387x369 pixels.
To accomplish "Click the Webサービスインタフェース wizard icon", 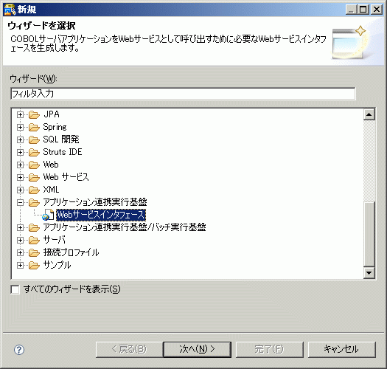I will pyautogui.click(x=48, y=215).
